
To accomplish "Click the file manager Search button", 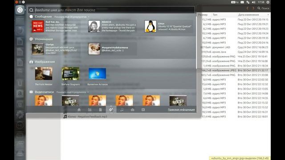I will (264, 8).
